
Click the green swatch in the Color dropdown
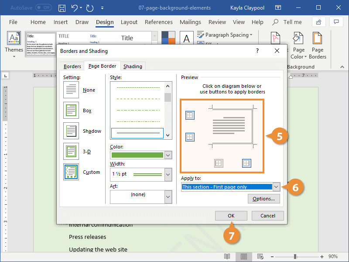(x=137, y=155)
